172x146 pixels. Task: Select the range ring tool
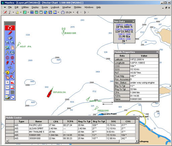pyautogui.click(x=12, y=53)
